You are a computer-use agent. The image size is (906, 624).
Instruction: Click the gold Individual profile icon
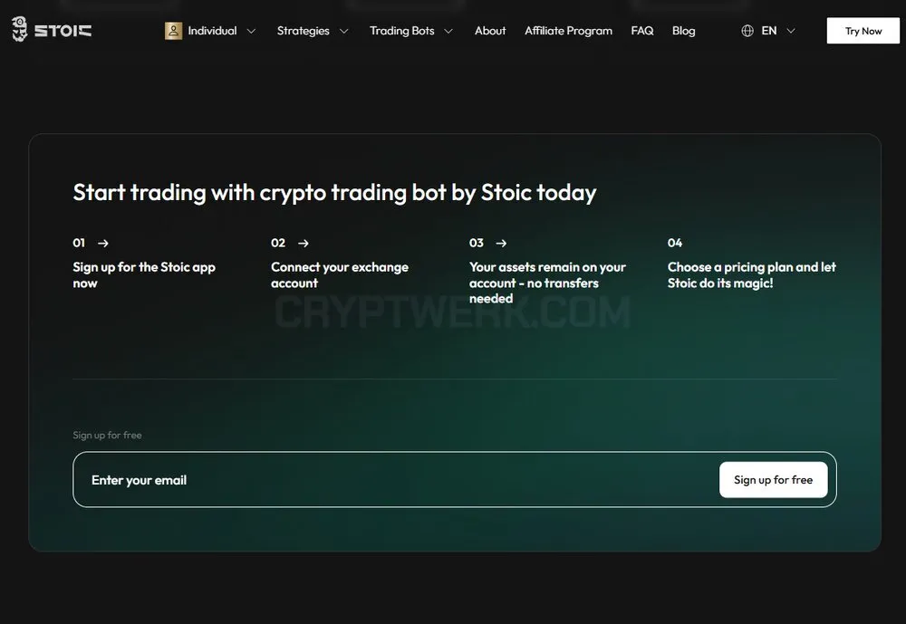[x=173, y=31]
